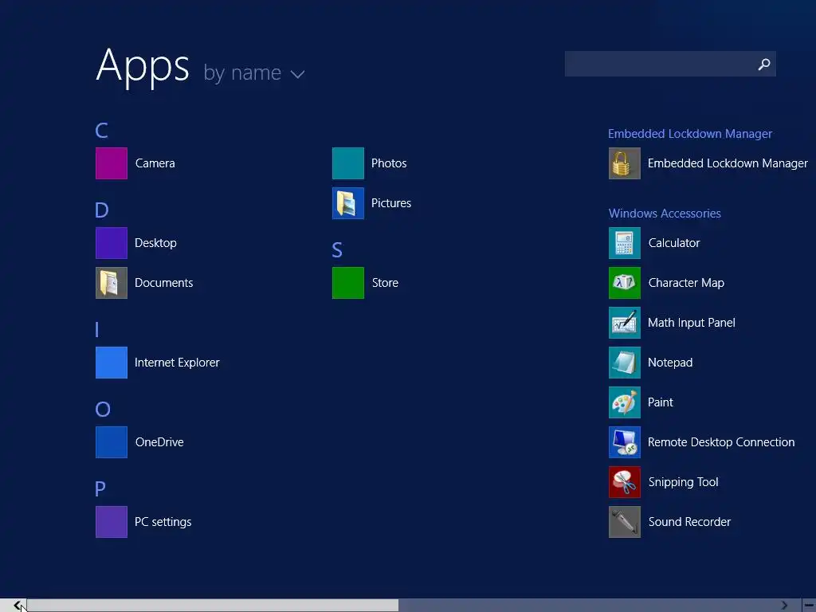Viewport: 816px width, 612px height.
Task: Jump to letter group C header
Action: [x=101, y=131]
